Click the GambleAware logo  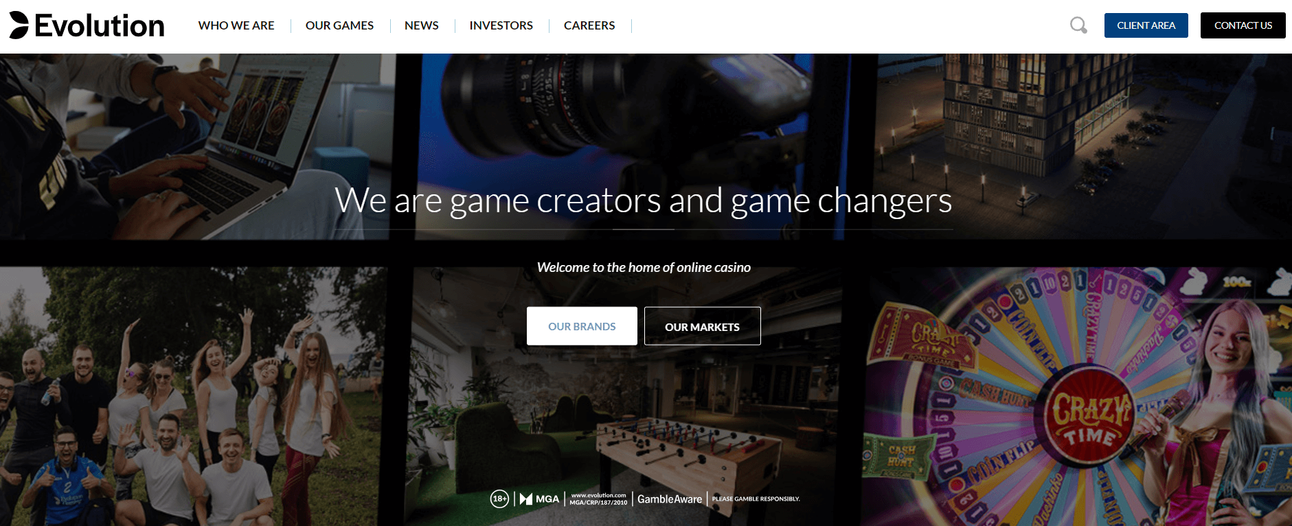[x=670, y=499]
